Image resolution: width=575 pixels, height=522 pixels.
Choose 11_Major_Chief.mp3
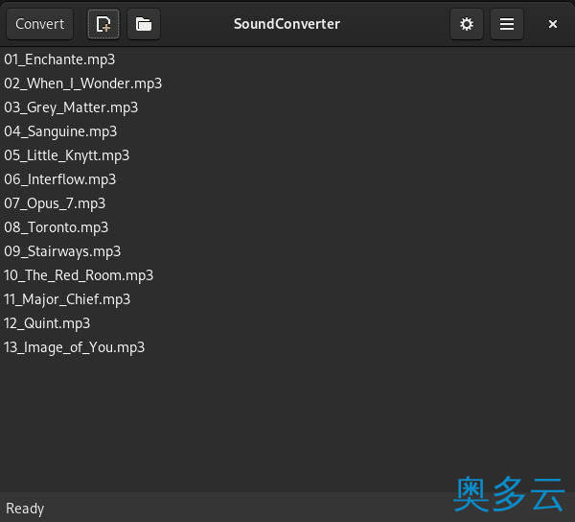coord(287,299)
